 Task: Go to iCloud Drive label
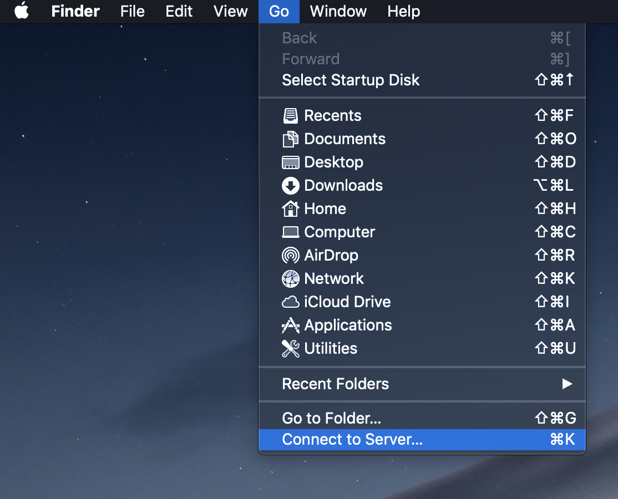point(347,302)
